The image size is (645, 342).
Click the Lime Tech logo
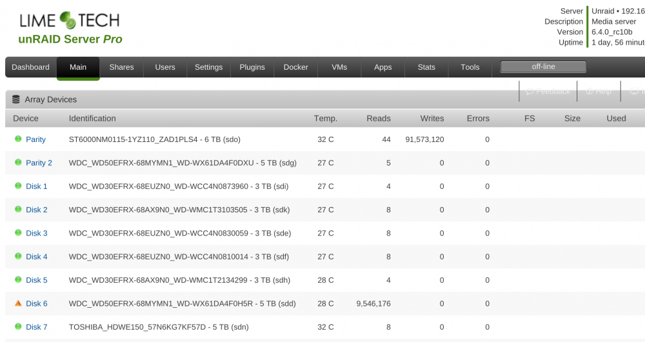point(70,20)
